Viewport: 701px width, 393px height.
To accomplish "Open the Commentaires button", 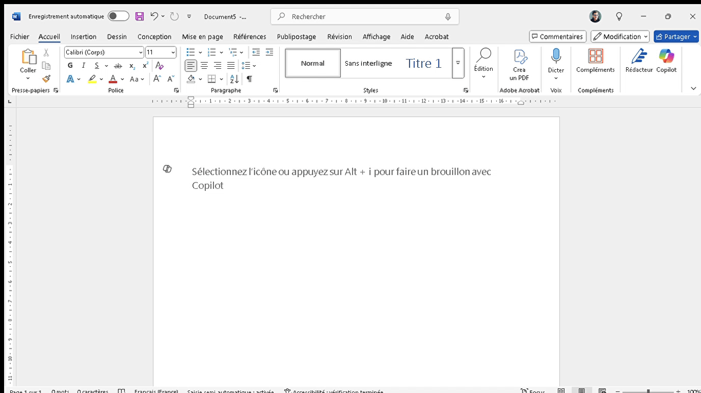I will pos(557,37).
